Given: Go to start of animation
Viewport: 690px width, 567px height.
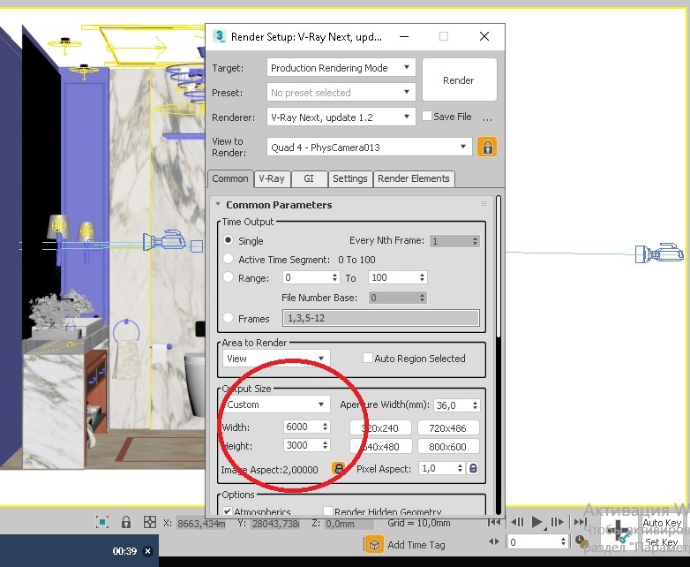Looking at the screenshot, I should [494, 522].
